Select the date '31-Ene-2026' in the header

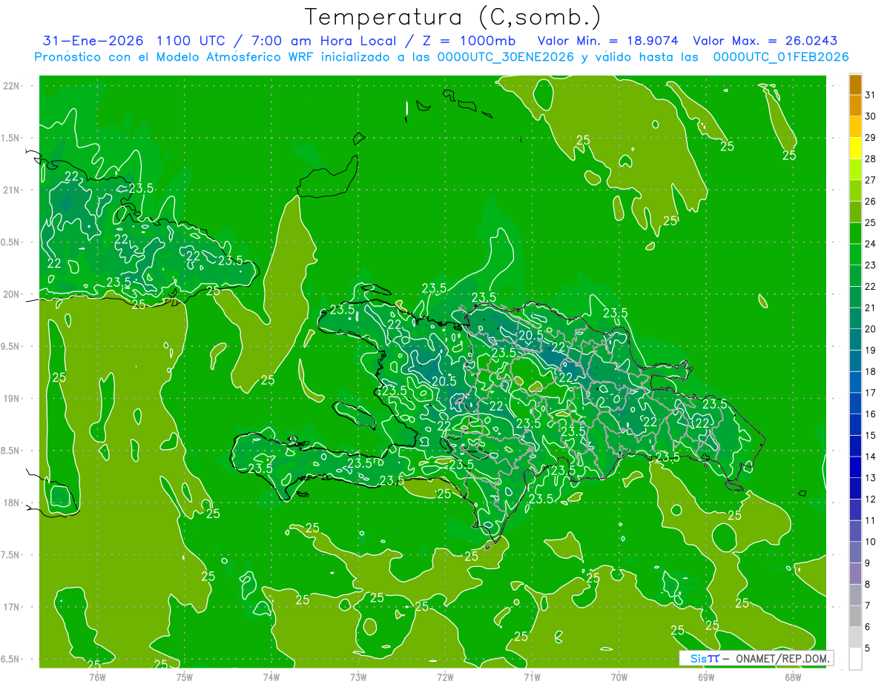tap(92, 41)
